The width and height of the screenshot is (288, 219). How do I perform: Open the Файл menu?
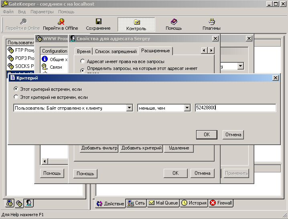click(x=8, y=12)
